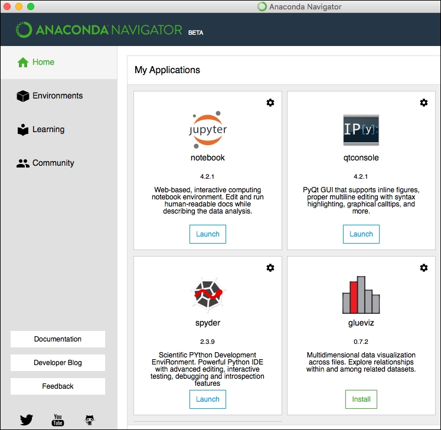Open gear settings on Jupyter notebook card
This screenshot has height=430, width=441.
pyautogui.click(x=270, y=103)
